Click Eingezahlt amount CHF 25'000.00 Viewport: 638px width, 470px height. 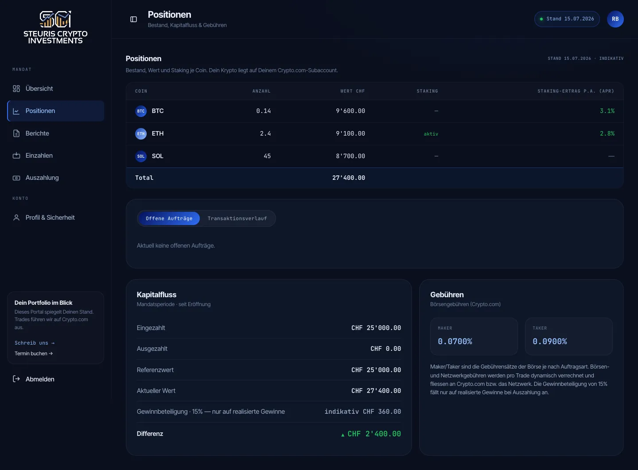click(376, 328)
